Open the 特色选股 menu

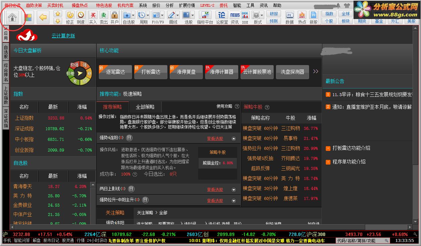click(x=104, y=5)
